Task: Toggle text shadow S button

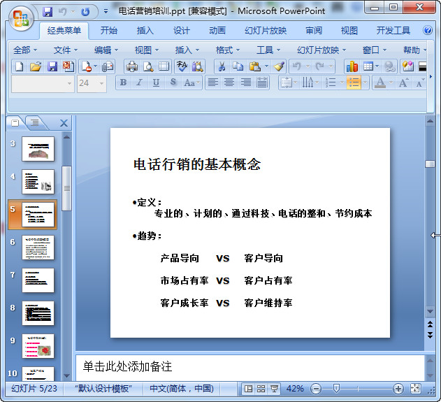Action: click(173, 82)
